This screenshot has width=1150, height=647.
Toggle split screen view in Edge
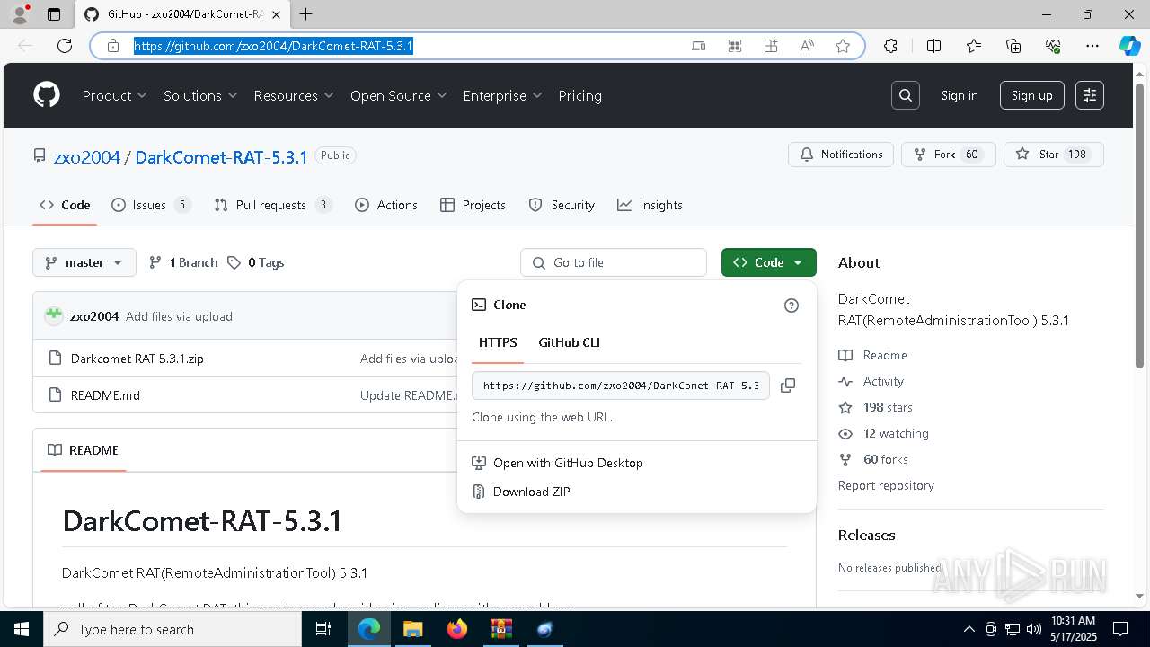pyautogui.click(x=933, y=46)
